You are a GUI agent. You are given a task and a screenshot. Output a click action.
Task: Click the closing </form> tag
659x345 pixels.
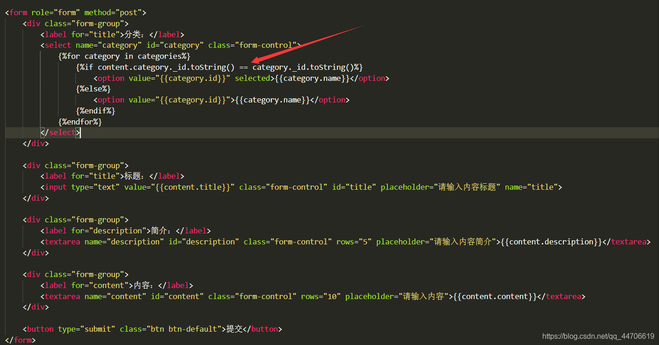pos(20,340)
